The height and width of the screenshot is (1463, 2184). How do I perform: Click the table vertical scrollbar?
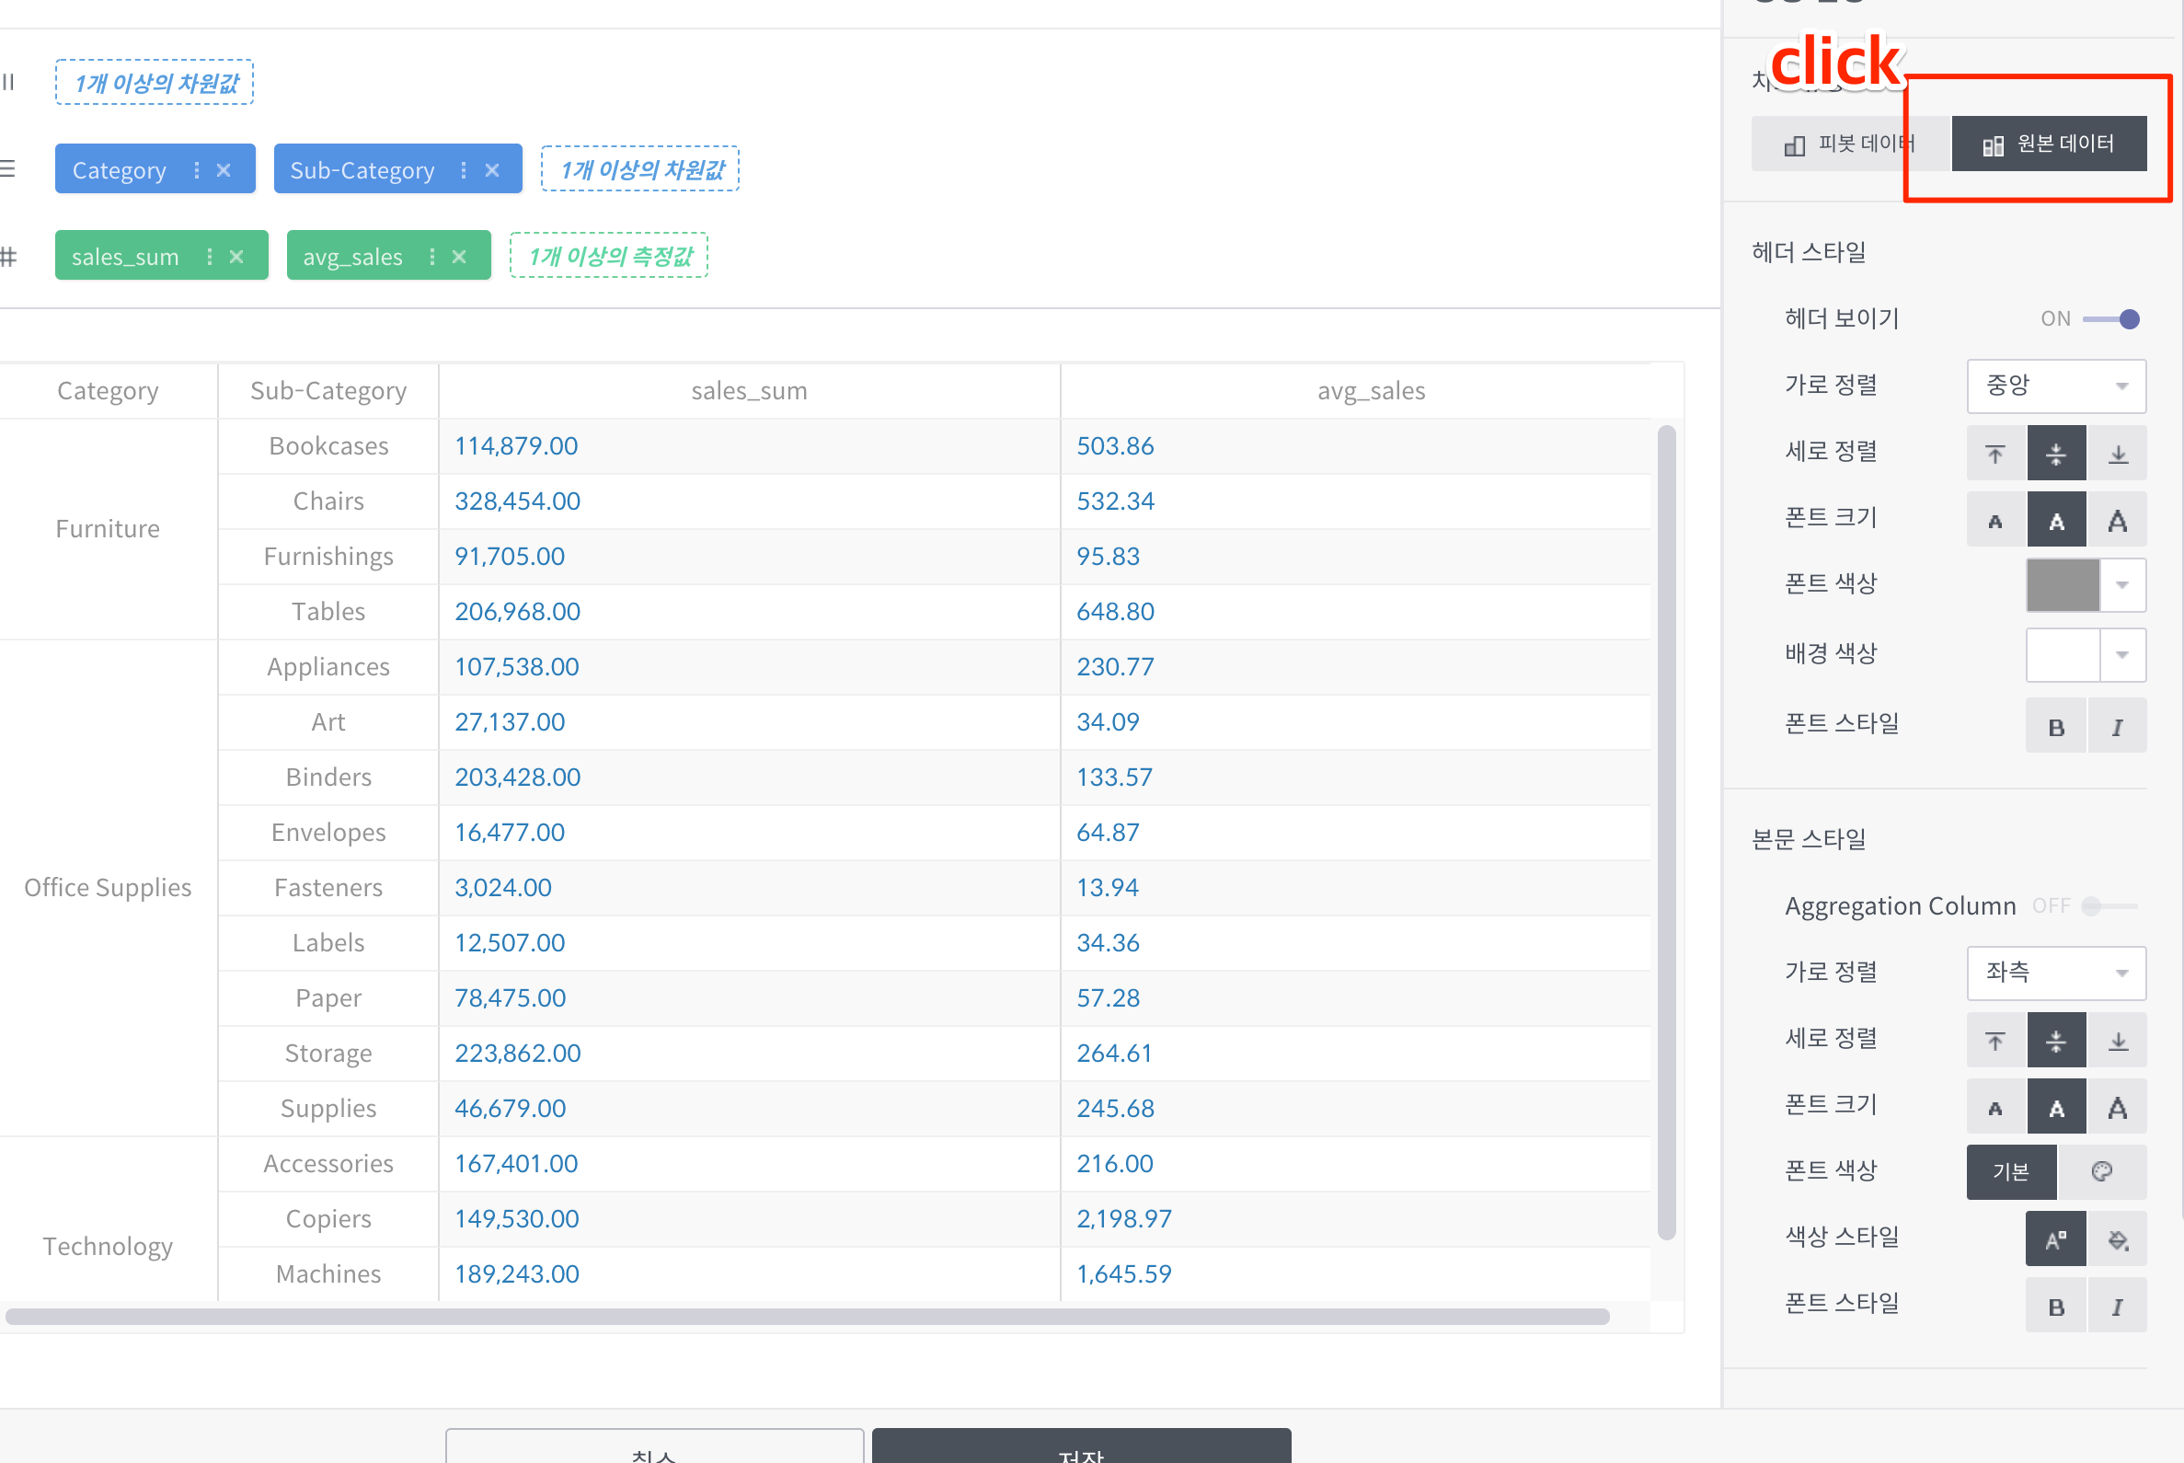pos(1666,833)
